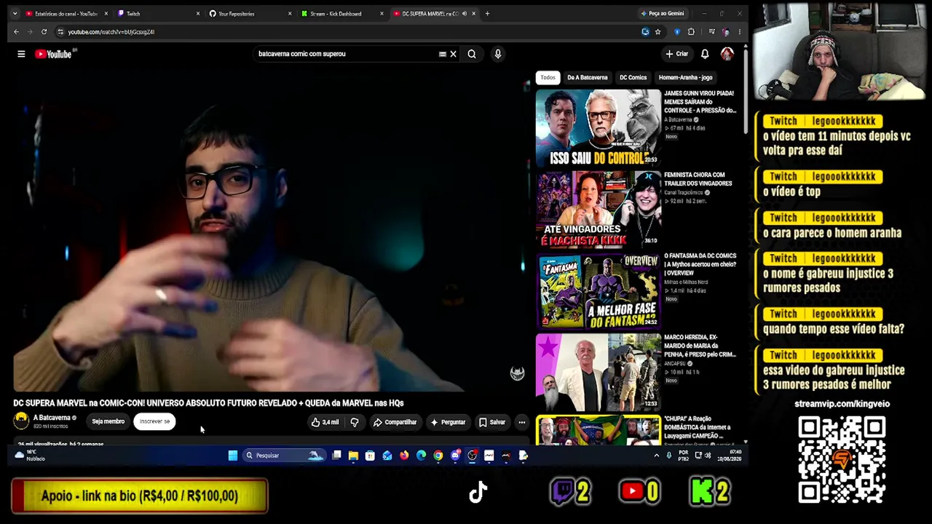Click the Seja membro button

pyautogui.click(x=108, y=421)
